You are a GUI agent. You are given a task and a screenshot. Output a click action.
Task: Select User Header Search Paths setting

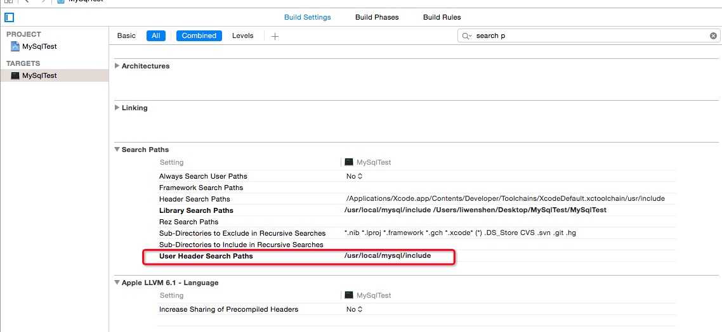pyautogui.click(x=206, y=256)
